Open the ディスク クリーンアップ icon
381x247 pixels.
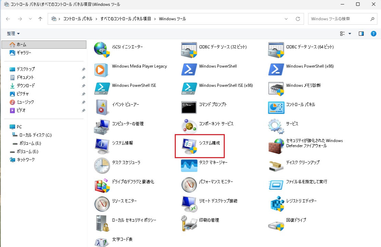pos(276,166)
